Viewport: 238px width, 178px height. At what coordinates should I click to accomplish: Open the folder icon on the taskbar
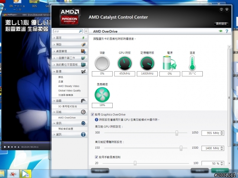coord(2,174)
